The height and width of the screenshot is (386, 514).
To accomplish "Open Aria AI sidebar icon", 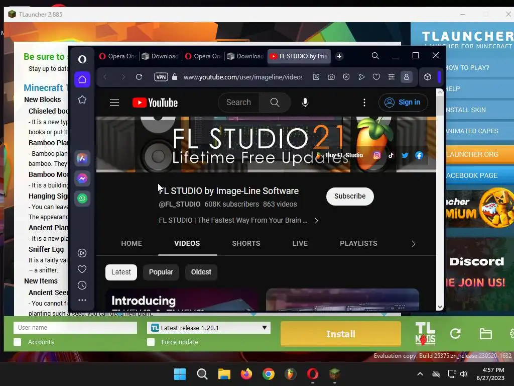I will point(82,158).
